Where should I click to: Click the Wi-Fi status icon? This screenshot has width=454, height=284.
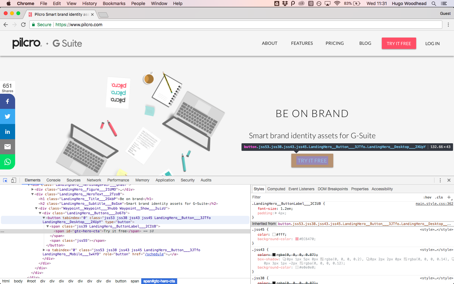pos(337,3)
